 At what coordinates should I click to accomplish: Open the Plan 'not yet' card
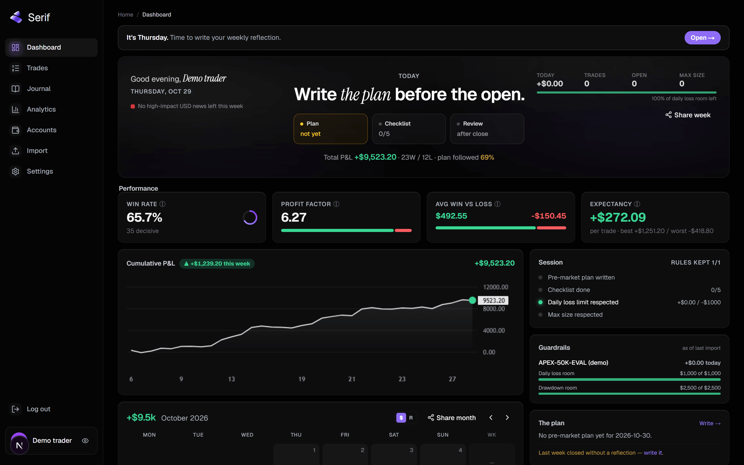[330, 129]
